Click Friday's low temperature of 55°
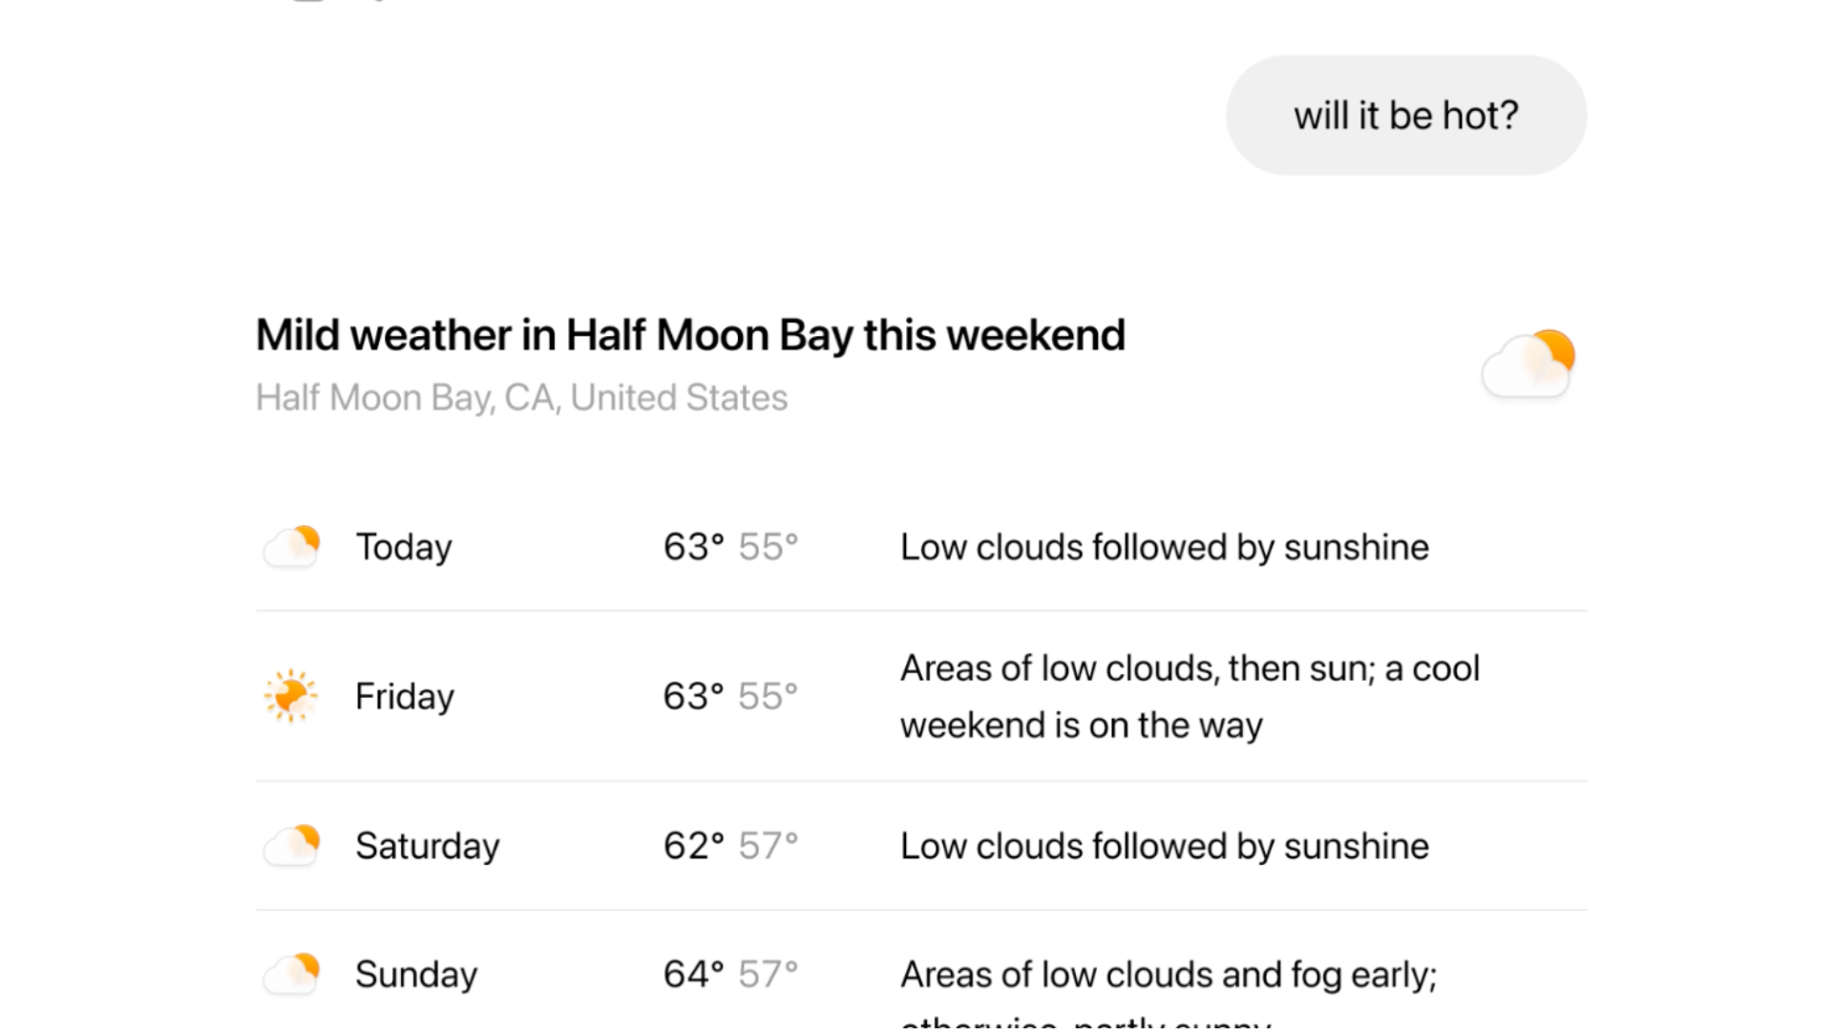Image resolution: width=1833 pixels, height=1031 pixels. pos(768,697)
